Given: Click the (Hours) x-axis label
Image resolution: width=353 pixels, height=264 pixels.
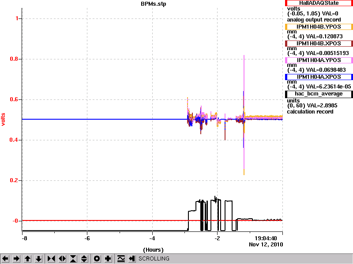Looking at the screenshot, I should tap(153, 250).
